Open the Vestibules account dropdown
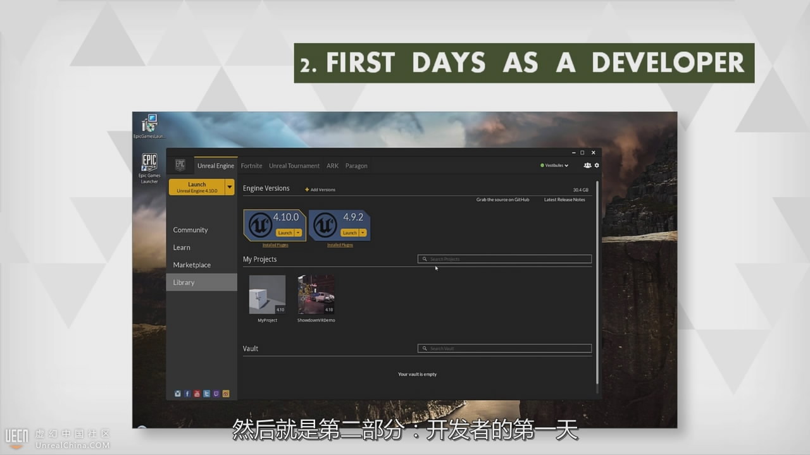Screen dimensions: 810x455 pyautogui.click(x=554, y=166)
